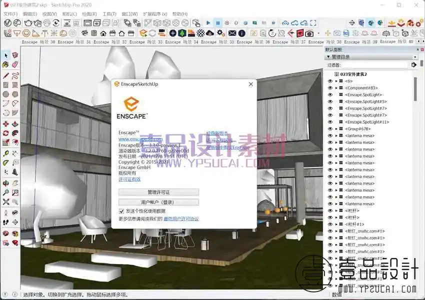Toggle eye for <Enscape.SpotLight#5>

click(330, 101)
